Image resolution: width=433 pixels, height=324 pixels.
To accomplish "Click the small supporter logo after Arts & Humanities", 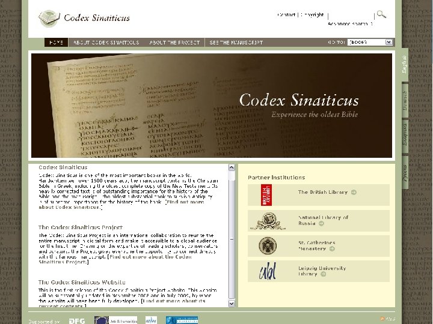I will point(151,320).
